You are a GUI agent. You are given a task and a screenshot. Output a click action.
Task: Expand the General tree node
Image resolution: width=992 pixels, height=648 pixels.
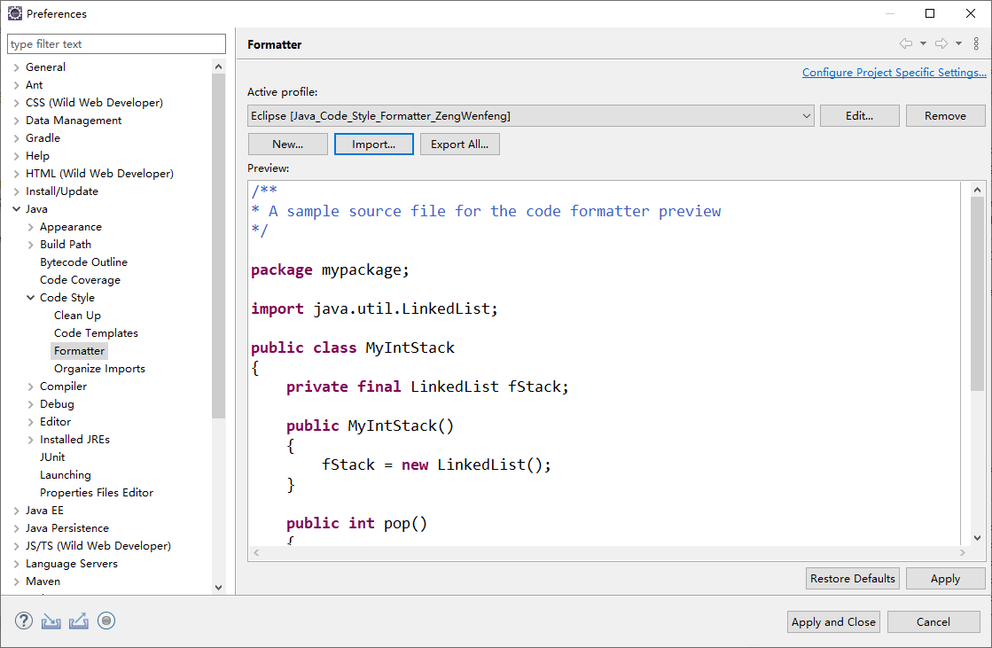pos(17,67)
